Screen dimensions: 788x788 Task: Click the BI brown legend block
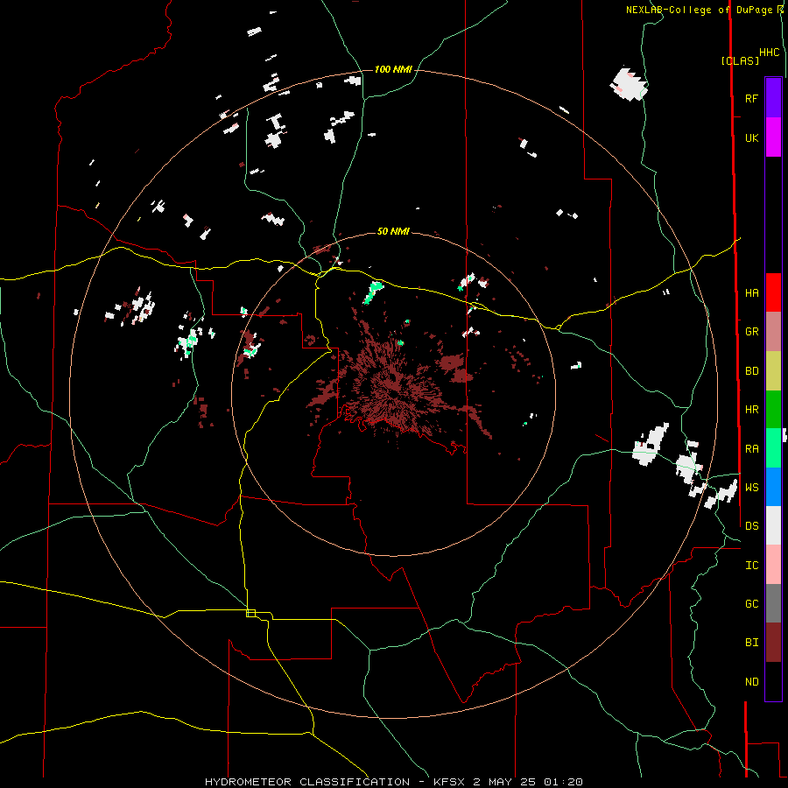[773, 643]
